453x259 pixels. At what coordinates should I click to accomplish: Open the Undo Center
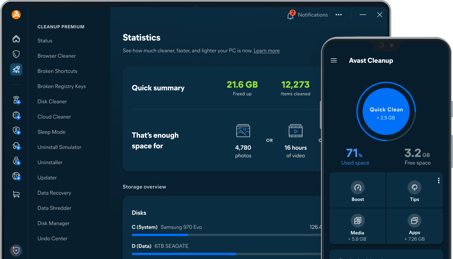click(x=53, y=239)
